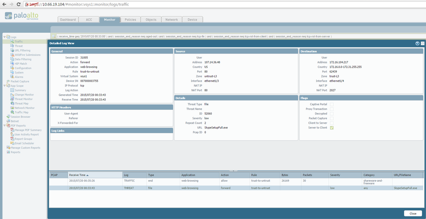
Task: Sort by Receive Time column header
Action: coord(95,175)
